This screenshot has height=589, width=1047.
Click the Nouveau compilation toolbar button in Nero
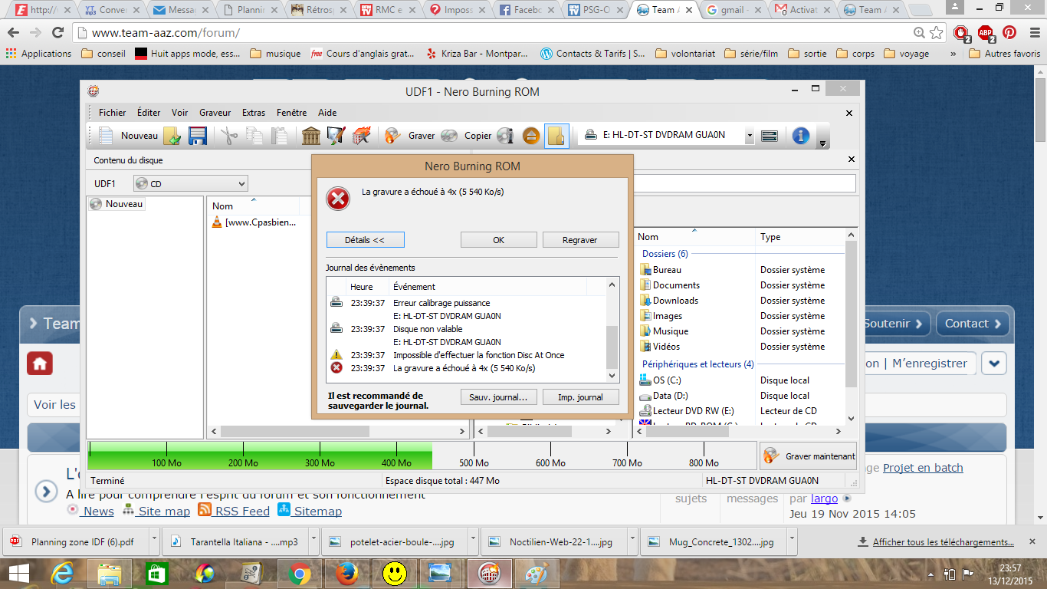coord(128,136)
